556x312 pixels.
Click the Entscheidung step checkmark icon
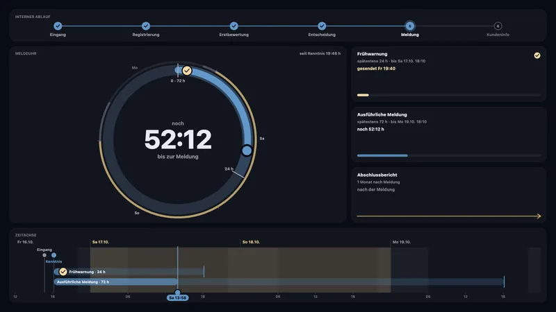coord(322,26)
